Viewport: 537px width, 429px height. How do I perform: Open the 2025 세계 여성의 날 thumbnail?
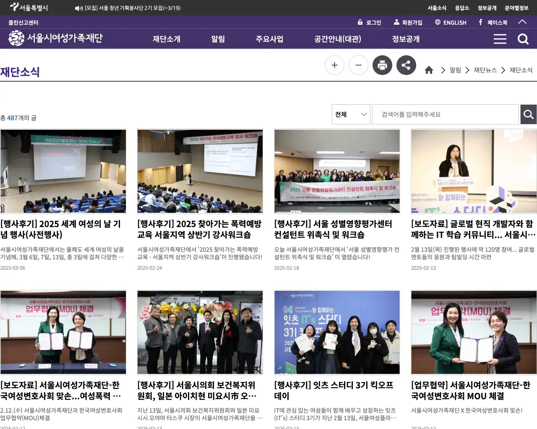point(63,171)
